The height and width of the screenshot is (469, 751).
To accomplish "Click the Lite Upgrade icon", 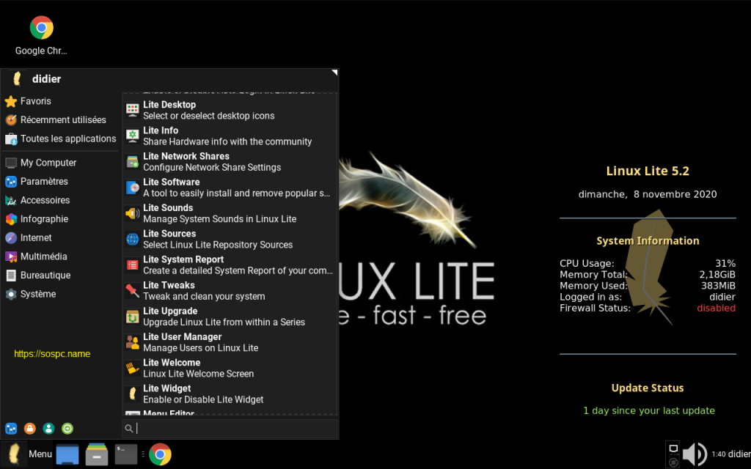I will 133,317.
